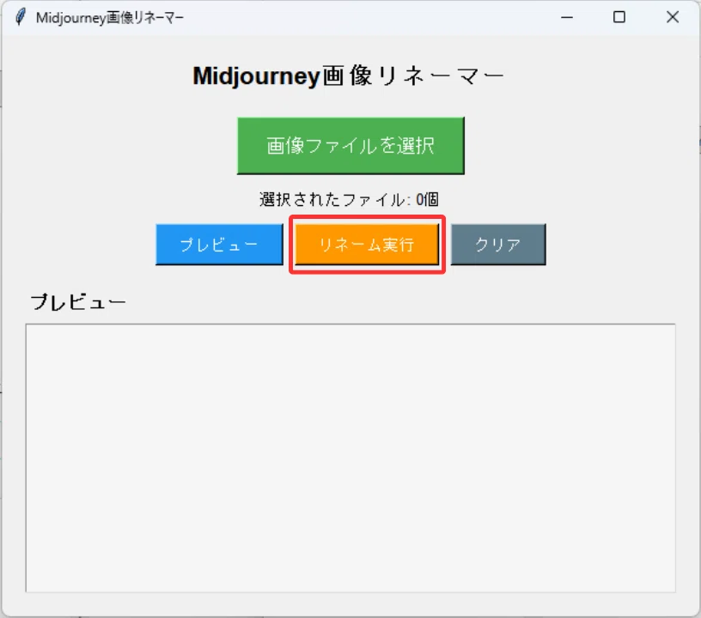Image resolution: width=701 pixels, height=618 pixels.
Task: Click the Midjourney画像リネーマー heading text
Action: point(348,76)
